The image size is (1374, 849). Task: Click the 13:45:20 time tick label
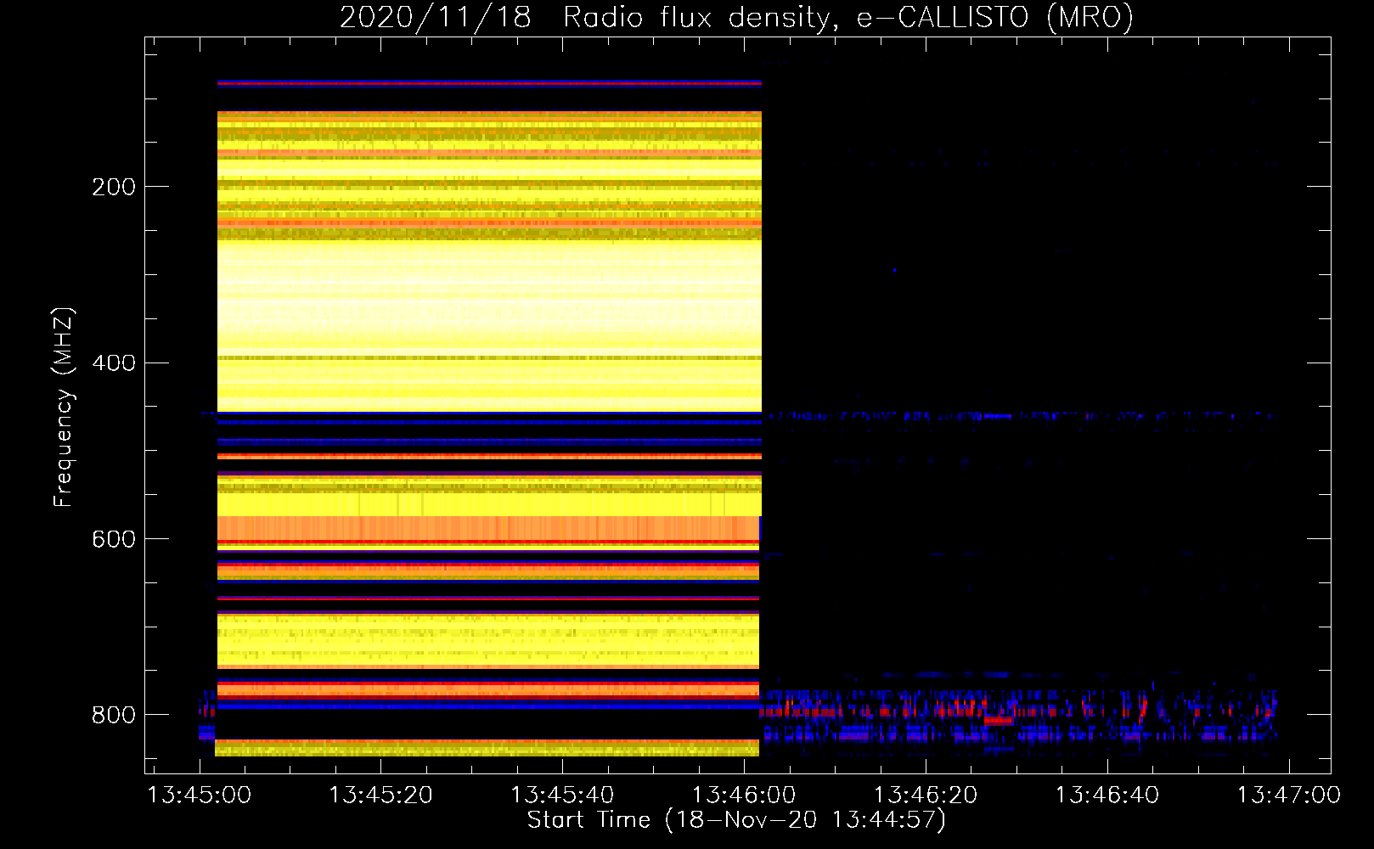pos(380,796)
